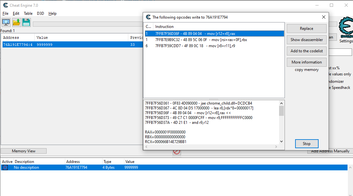The image size is (353, 196).
Task: Open Cheat Engine Settings logo icon
Action: click(346, 27)
